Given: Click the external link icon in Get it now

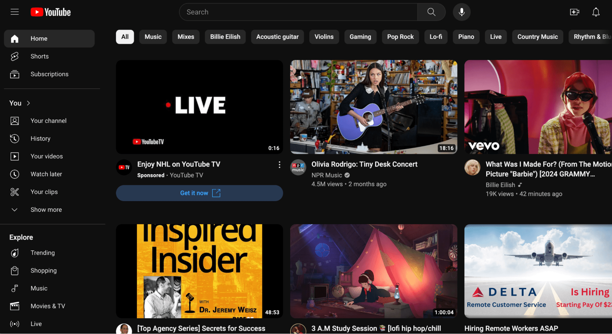Looking at the screenshot, I should [x=216, y=193].
